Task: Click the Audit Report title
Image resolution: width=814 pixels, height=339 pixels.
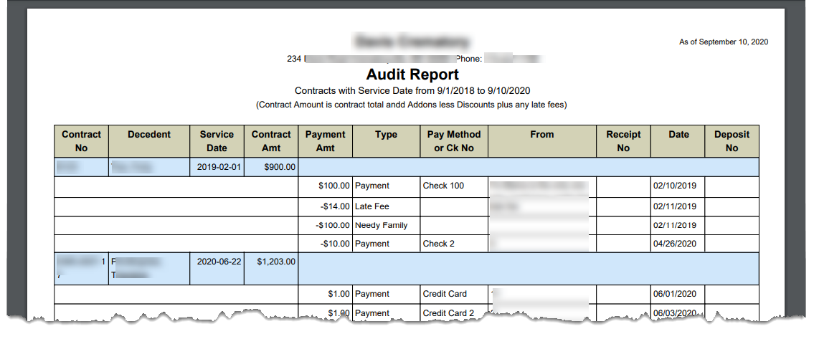Action: (412, 75)
